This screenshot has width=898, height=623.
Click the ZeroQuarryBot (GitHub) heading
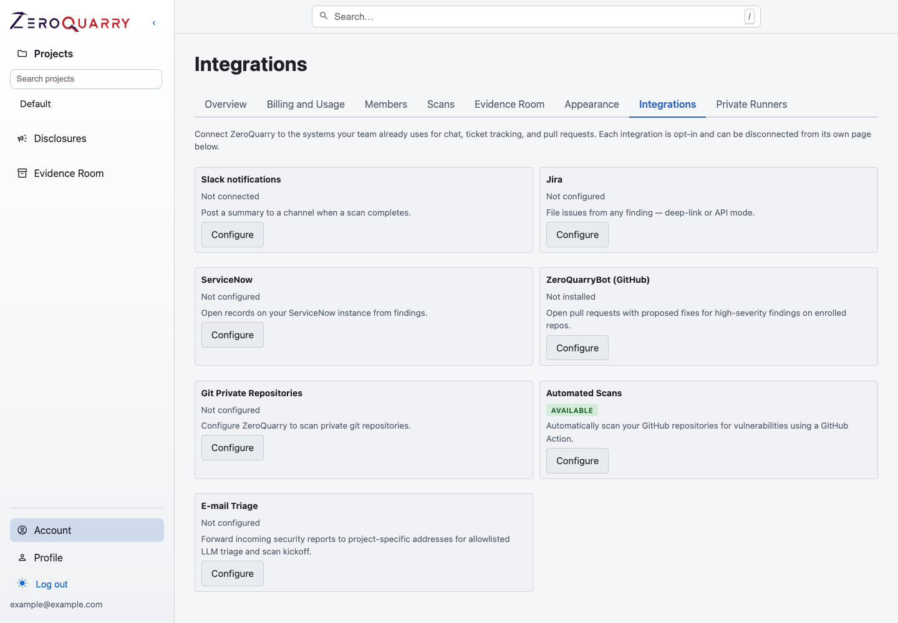598,280
